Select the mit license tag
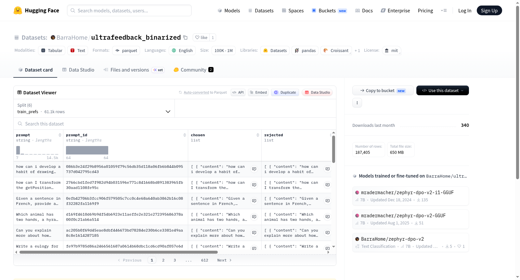This screenshot has height=280, width=520. [x=391, y=50]
